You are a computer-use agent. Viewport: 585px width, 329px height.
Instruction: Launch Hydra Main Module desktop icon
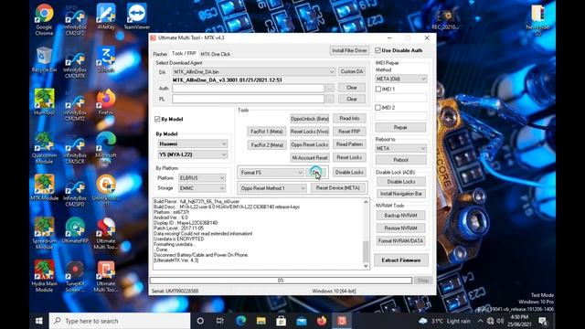point(44,276)
